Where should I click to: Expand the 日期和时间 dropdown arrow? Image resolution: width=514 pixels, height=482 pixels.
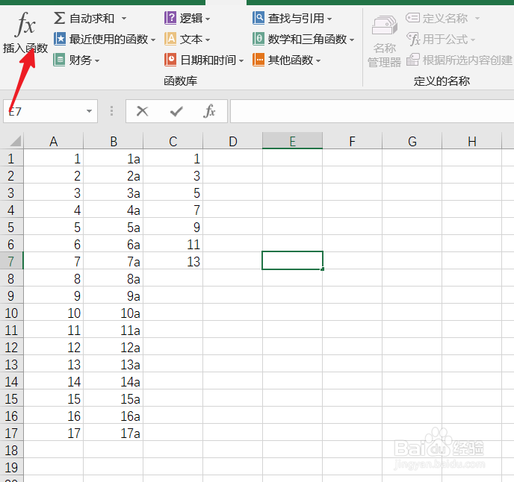click(241, 61)
